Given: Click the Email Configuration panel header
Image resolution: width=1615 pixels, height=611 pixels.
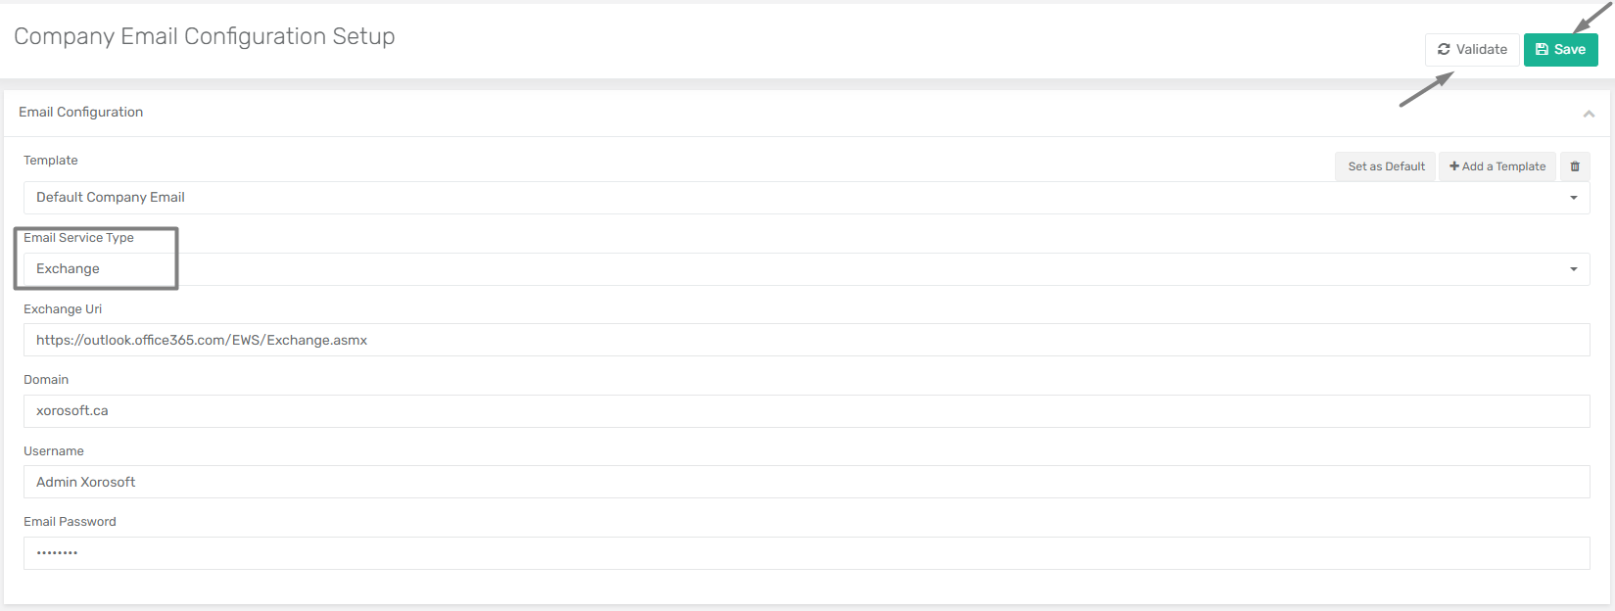Looking at the screenshot, I should [806, 113].
